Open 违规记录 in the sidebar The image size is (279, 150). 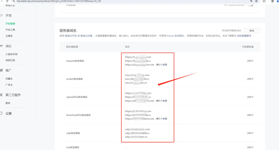10,60
